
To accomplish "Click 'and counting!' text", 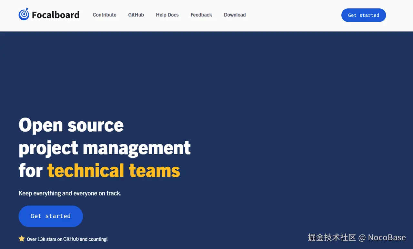I will click(x=94, y=239).
